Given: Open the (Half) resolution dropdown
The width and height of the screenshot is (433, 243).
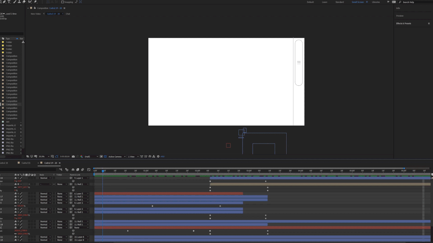Looking at the screenshot, I should [x=91, y=157].
